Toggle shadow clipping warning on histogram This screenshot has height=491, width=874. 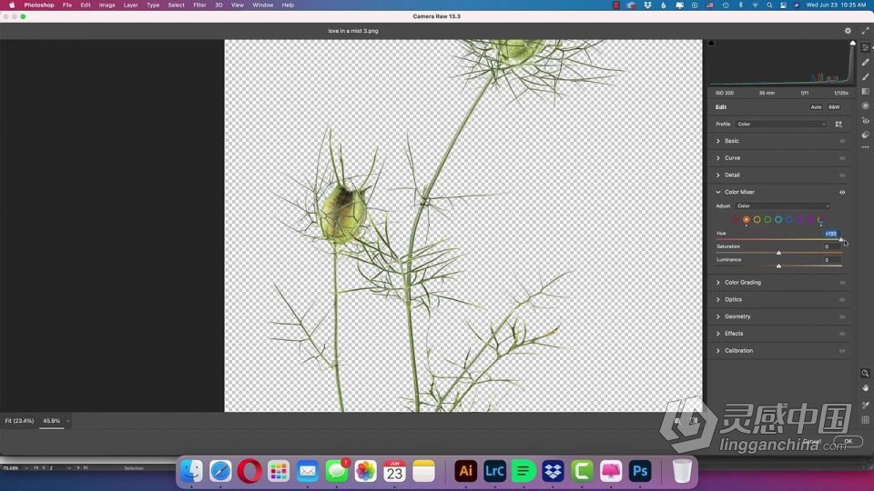click(x=711, y=43)
